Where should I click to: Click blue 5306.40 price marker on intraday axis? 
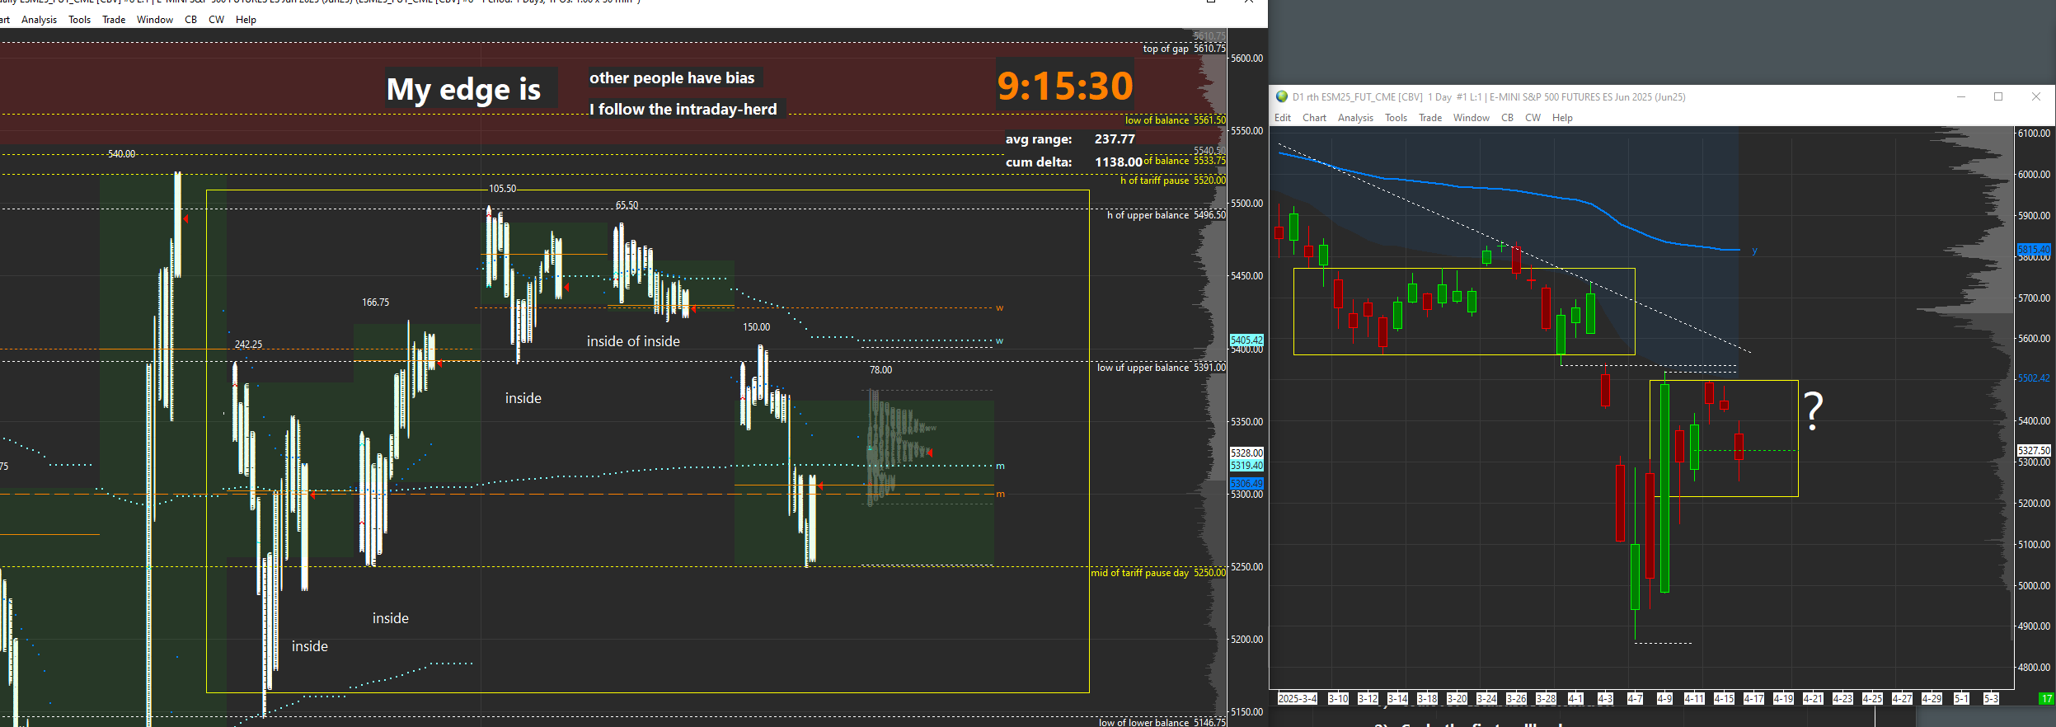tap(1246, 483)
